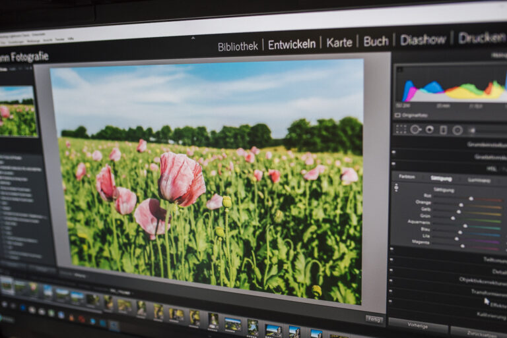
Task: Open the Drucken module
Action: pos(482,38)
